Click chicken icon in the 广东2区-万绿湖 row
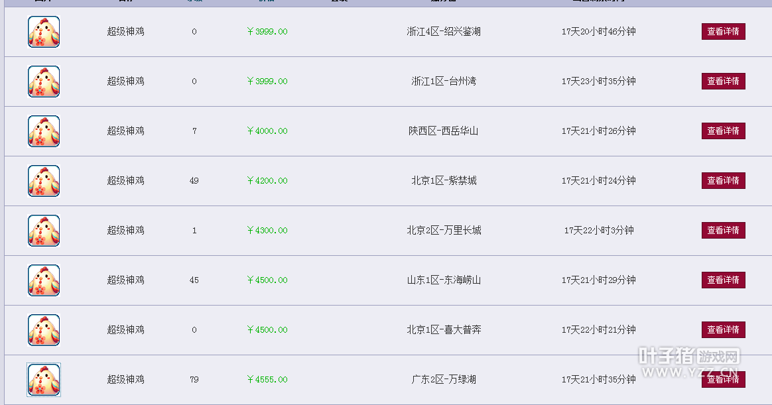Image resolution: width=772 pixels, height=405 pixels. point(44,380)
